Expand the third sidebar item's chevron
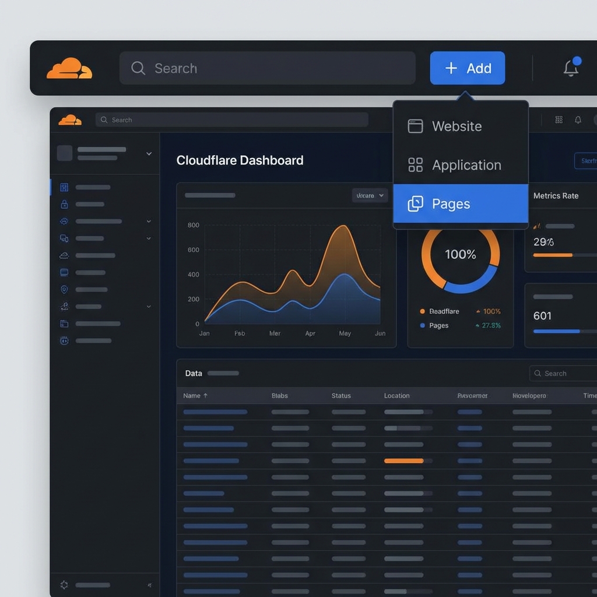Viewport: 597px width, 597px height. pos(149,221)
